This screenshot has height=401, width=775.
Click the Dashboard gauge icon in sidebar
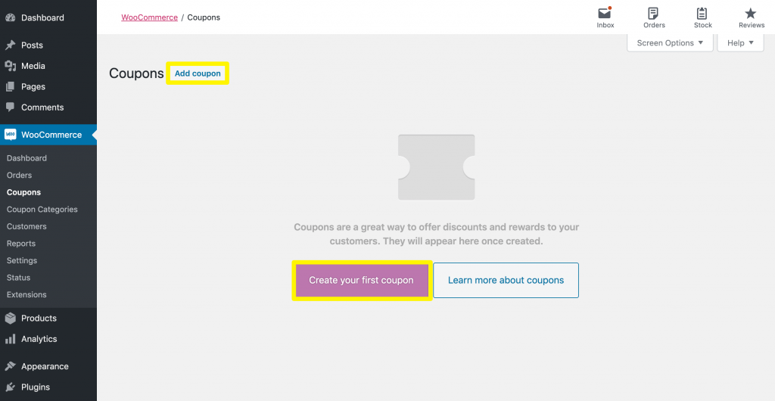click(x=11, y=17)
